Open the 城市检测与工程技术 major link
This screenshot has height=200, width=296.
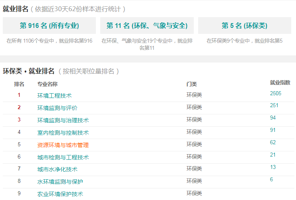[x=63, y=157]
